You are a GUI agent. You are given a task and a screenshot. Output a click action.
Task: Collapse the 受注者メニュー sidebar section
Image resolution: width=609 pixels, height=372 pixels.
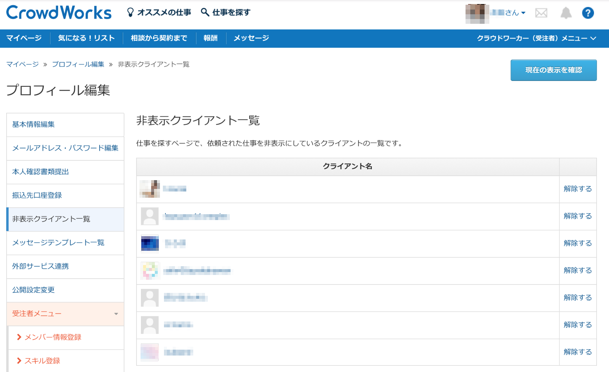pos(65,314)
